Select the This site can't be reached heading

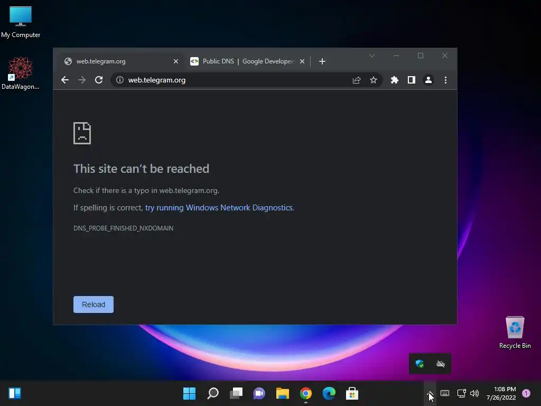click(141, 169)
